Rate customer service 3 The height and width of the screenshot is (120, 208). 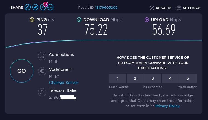(153, 78)
